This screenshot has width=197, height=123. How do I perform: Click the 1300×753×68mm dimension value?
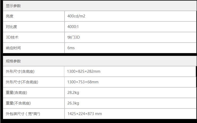click(x=83, y=82)
